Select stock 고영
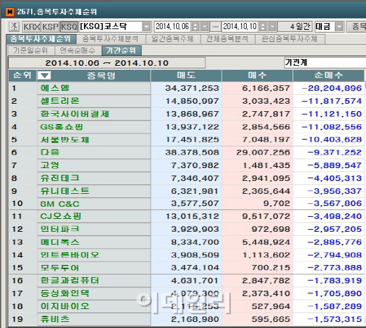 [x=50, y=165]
